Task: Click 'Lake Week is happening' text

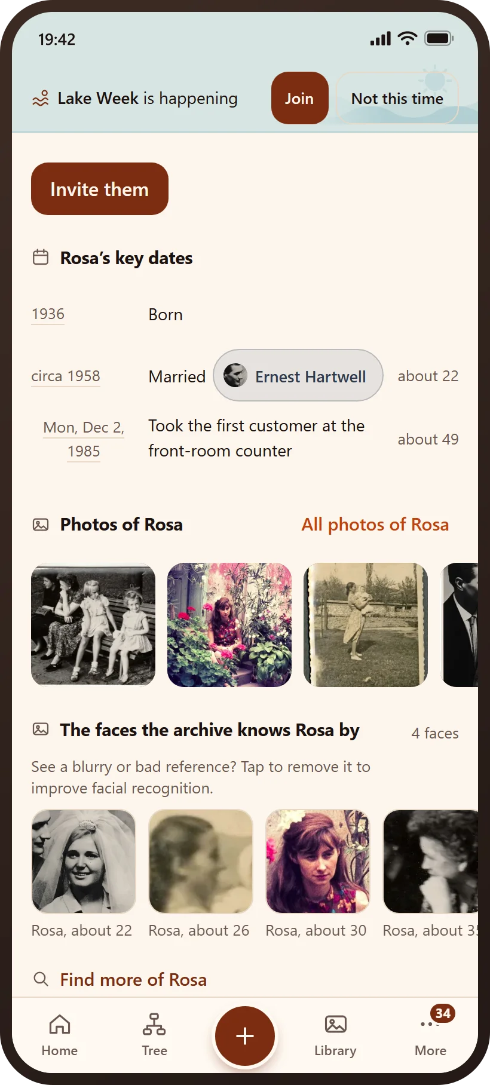Action: click(148, 99)
